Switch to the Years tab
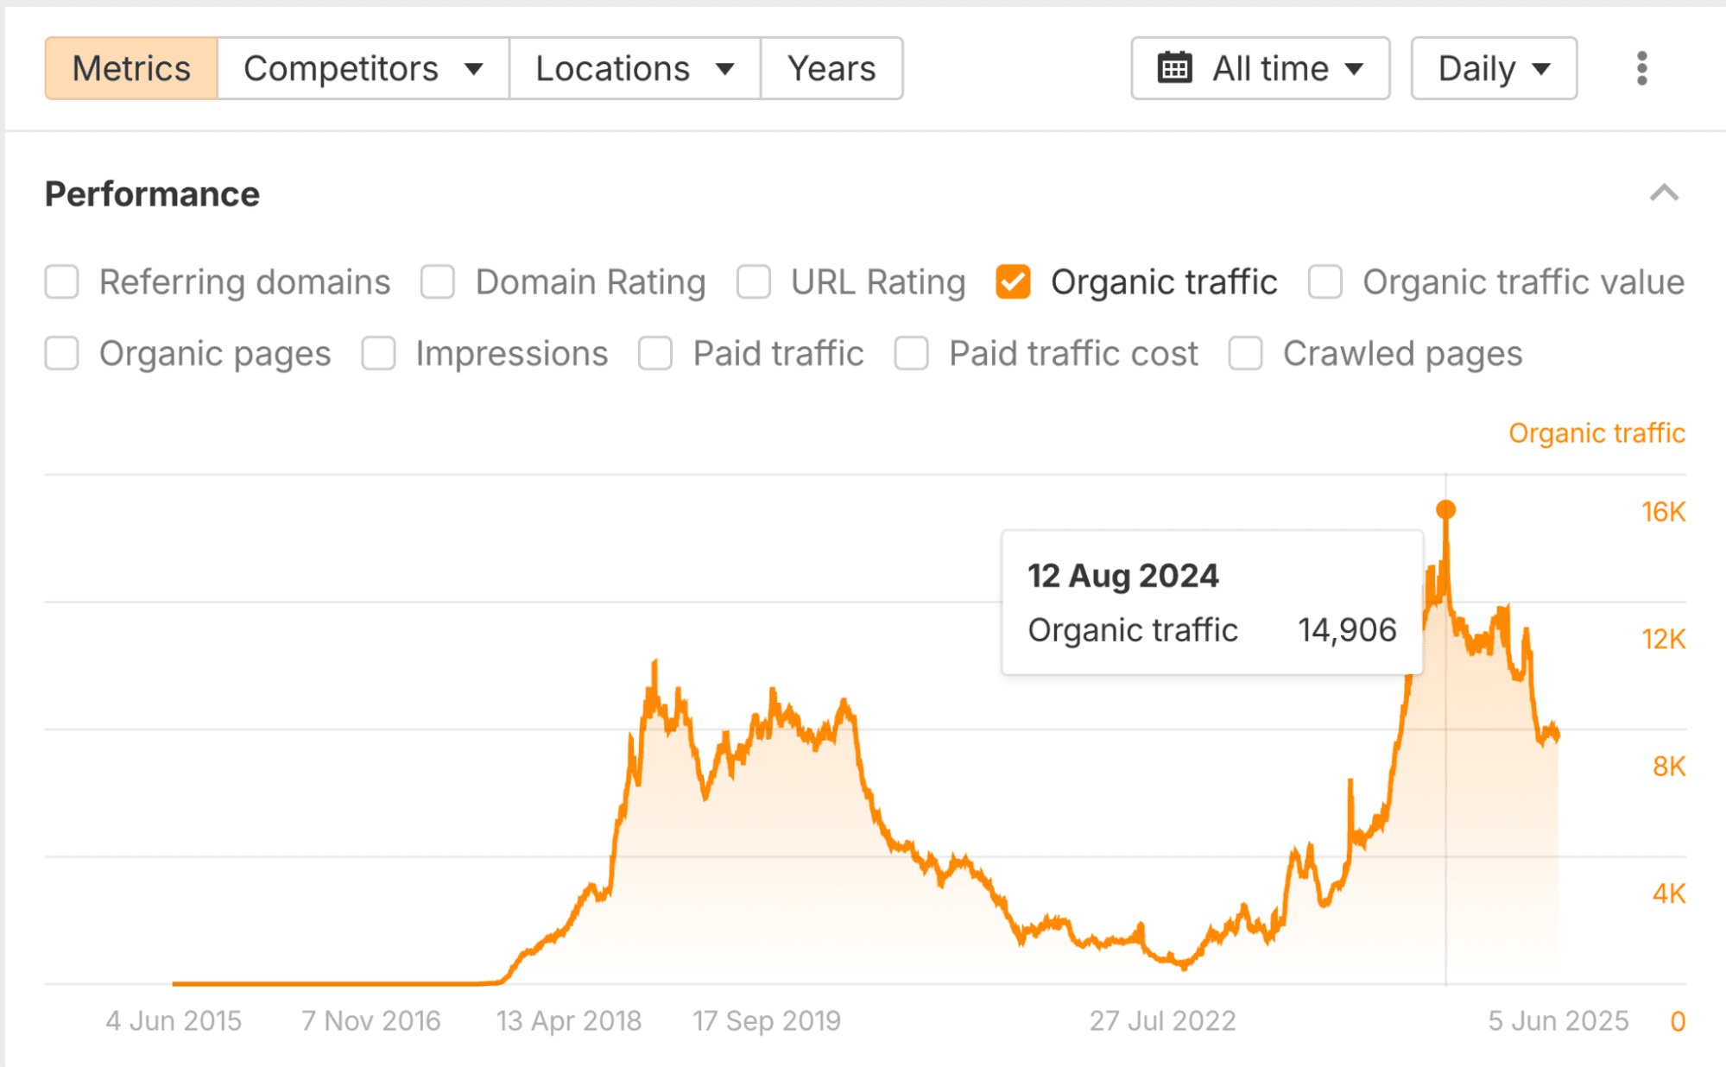This screenshot has height=1067, width=1726. click(x=831, y=68)
